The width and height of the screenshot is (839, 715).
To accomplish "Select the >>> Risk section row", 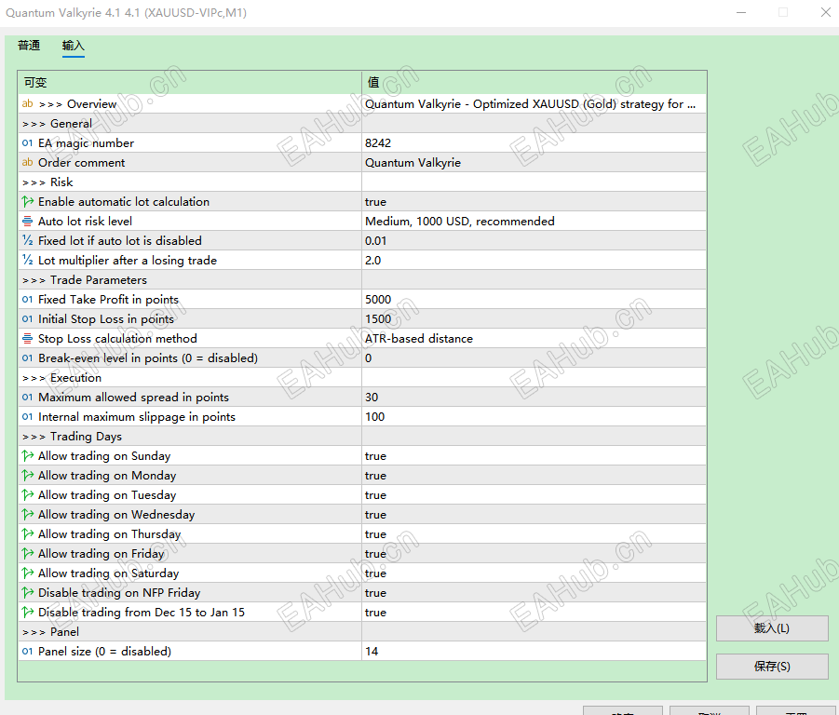I will click(362, 182).
